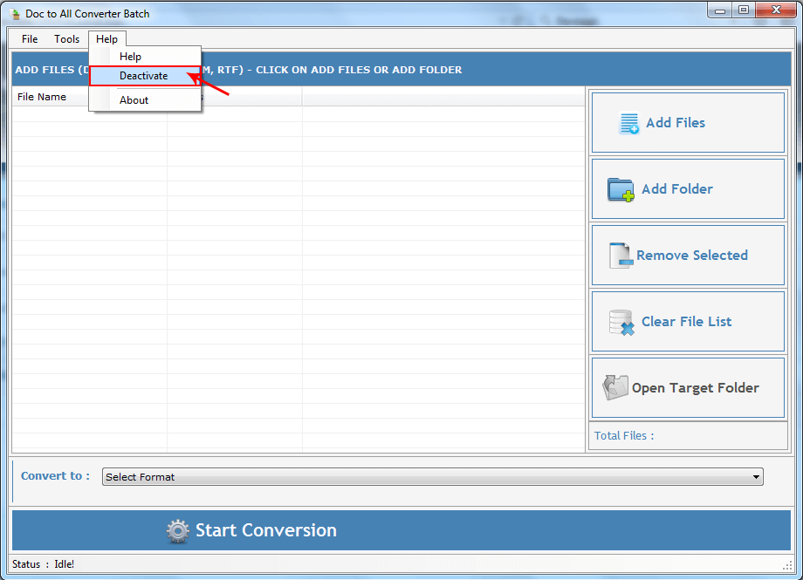
Task: Click the Convert to label
Action: (x=55, y=475)
